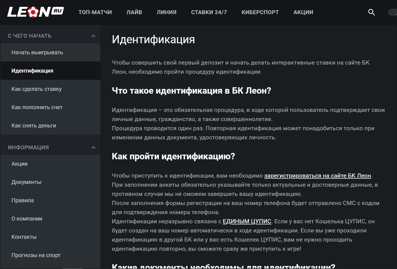Open the Начать выигрывать sidebar item
This screenshot has width=397, height=269.
coord(50,52)
